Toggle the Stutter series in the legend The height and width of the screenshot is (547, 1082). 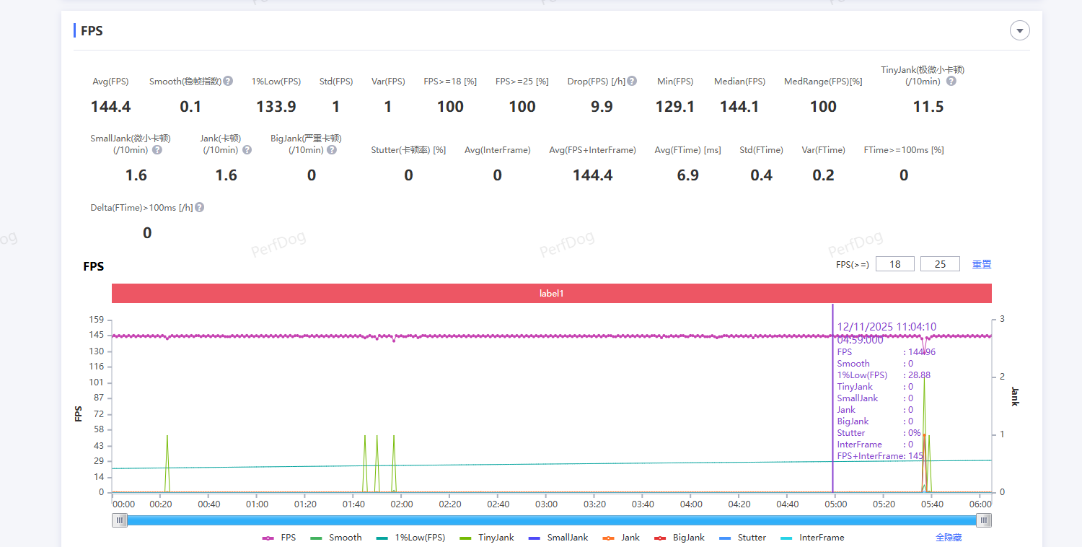(x=742, y=538)
